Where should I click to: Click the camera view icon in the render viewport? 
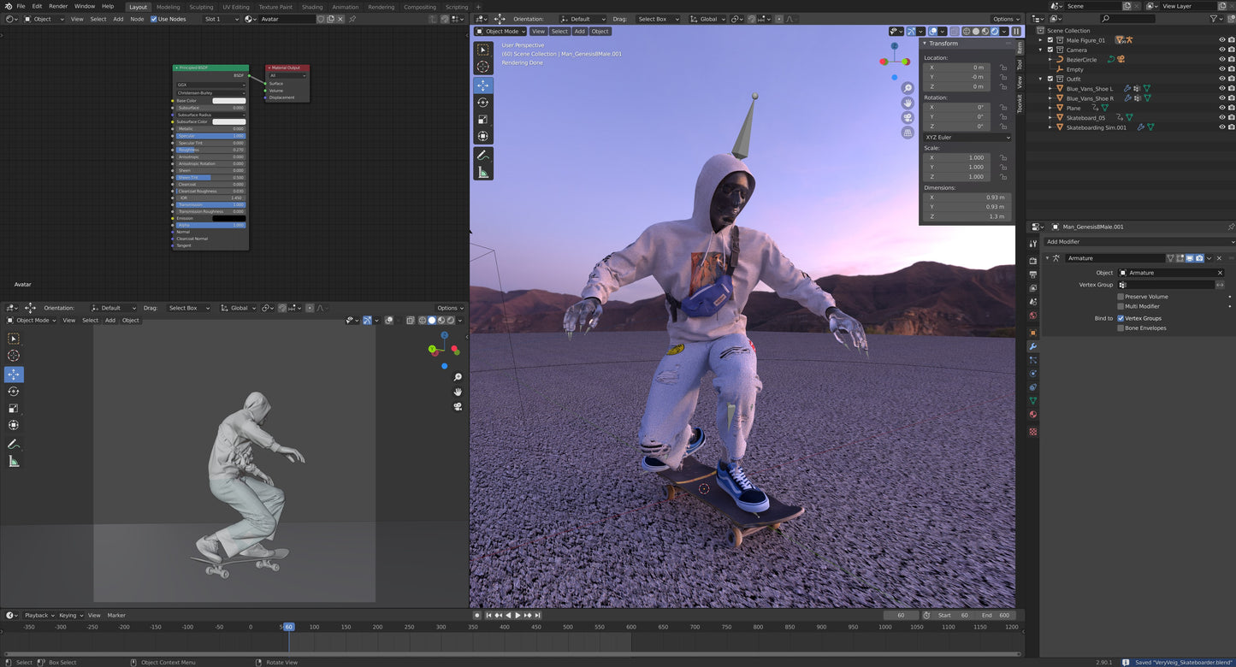pyautogui.click(x=908, y=118)
